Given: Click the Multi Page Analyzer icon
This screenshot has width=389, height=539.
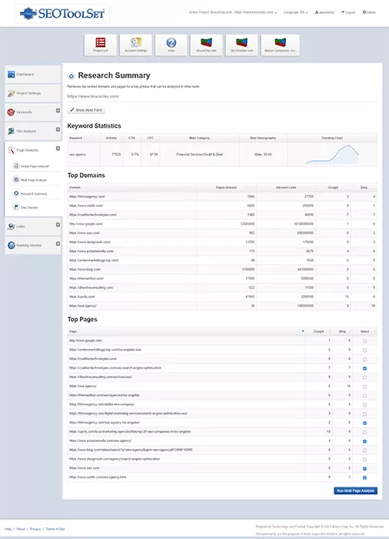Looking at the screenshot, I should 16,179.
